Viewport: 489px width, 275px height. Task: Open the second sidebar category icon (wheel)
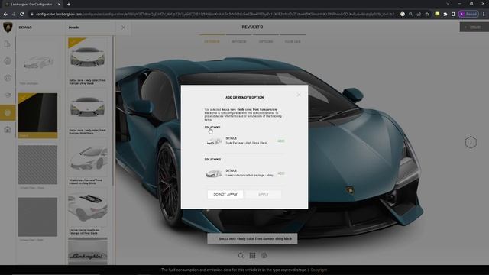point(8,61)
